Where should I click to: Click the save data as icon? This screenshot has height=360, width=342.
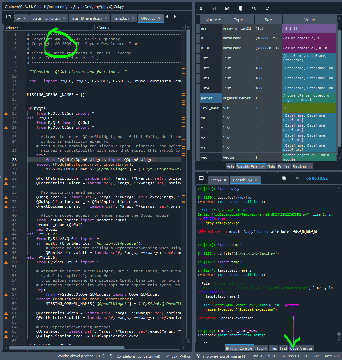coord(227,8)
